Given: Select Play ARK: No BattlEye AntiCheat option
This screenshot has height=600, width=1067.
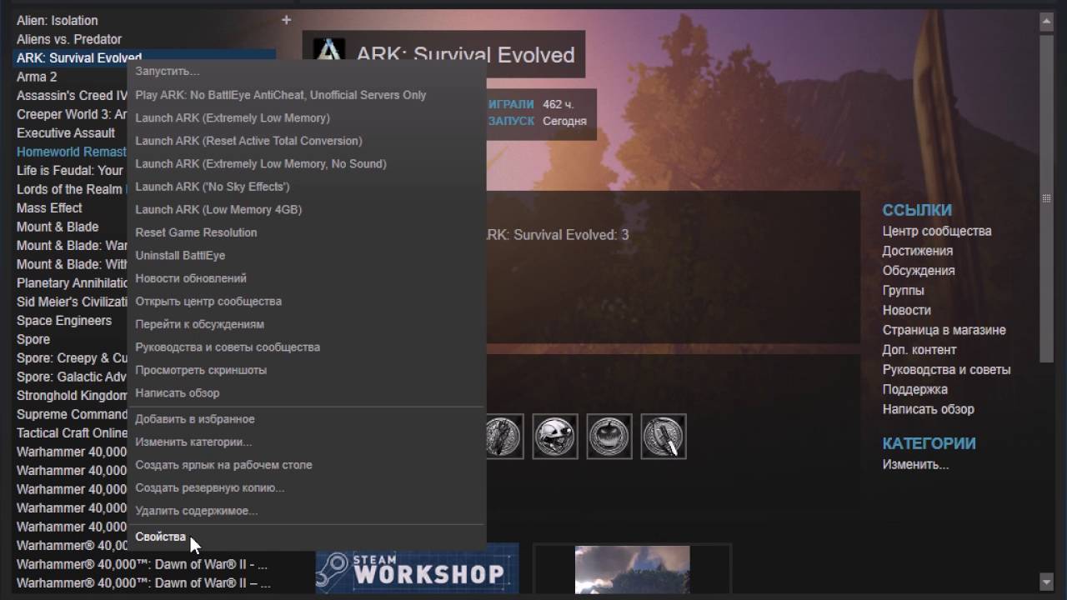Looking at the screenshot, I should (x=281, y=95).
